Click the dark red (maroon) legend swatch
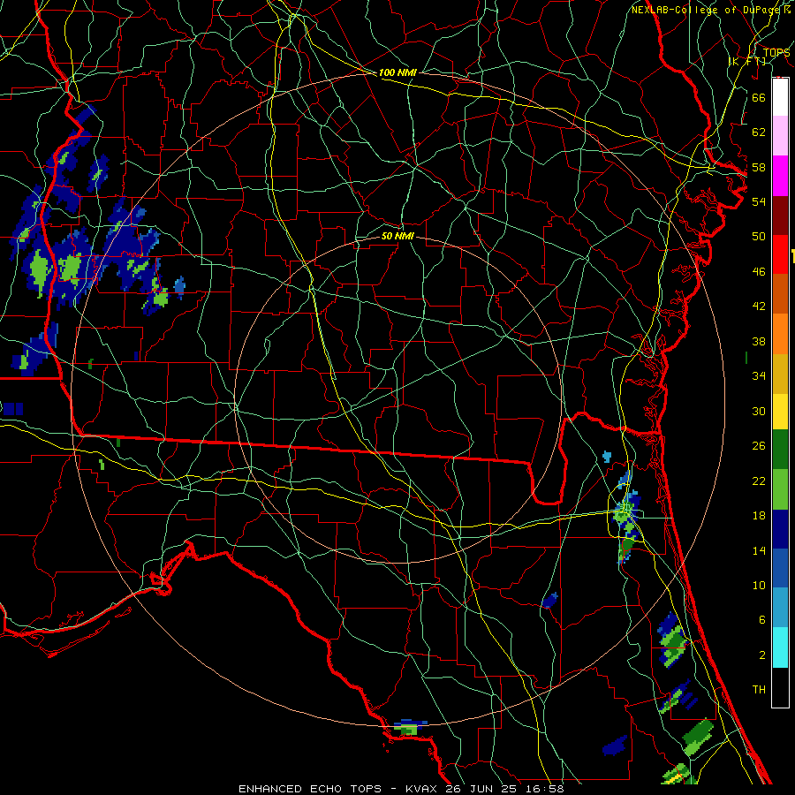795x795 pixels. click(780, 215)
